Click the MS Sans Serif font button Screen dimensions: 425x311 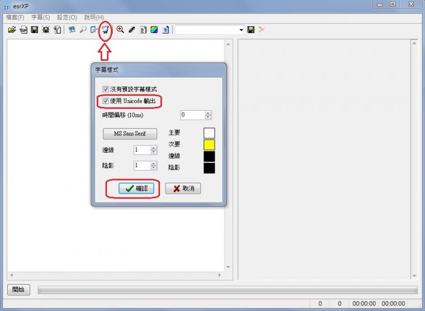point(130,134)
